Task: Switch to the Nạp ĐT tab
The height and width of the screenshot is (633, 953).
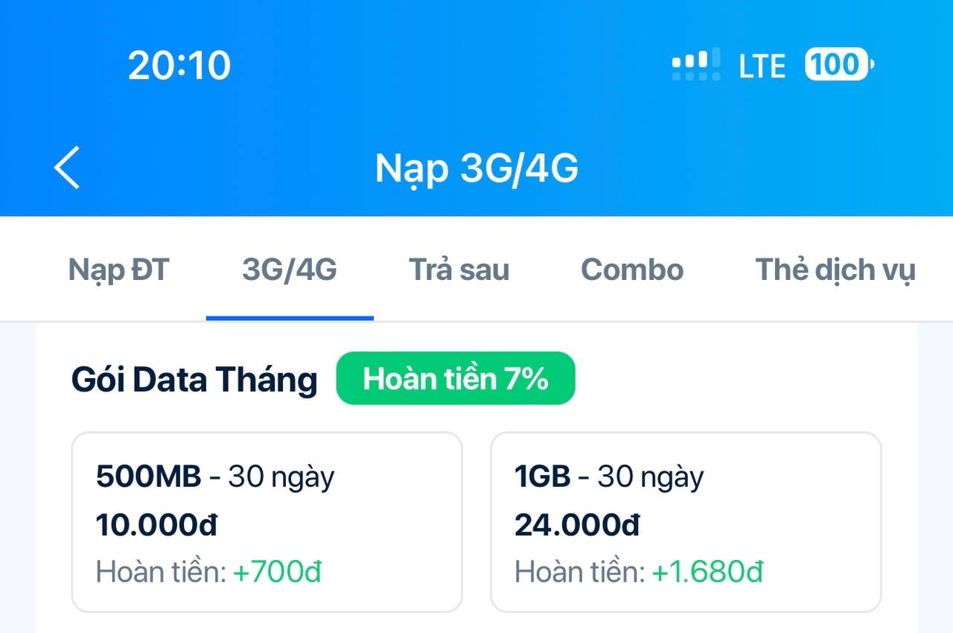Action: point(119,270)
